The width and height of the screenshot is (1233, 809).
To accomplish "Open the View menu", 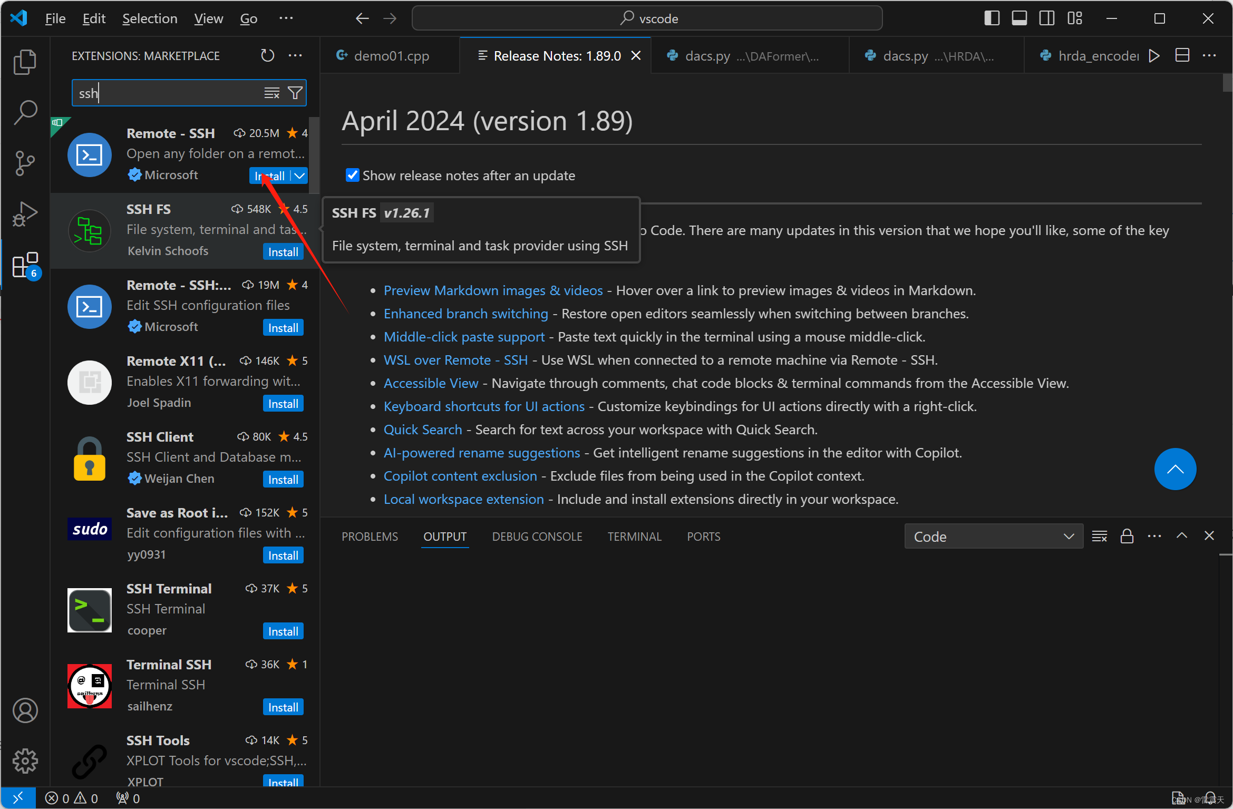I will coord(208,18).
